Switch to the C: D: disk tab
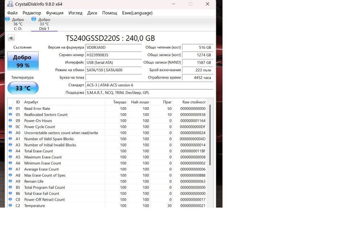 [x=18, y=24]
